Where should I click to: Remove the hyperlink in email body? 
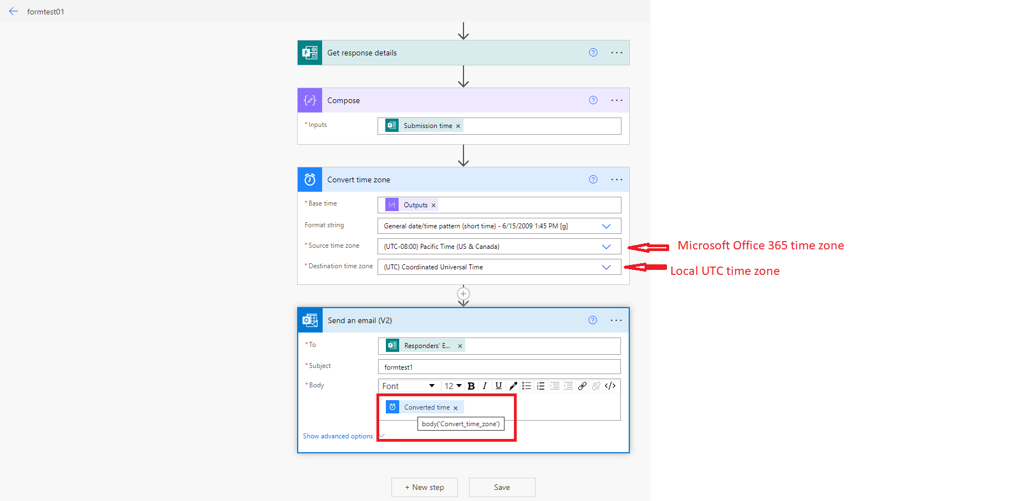(x=596, y=386)
